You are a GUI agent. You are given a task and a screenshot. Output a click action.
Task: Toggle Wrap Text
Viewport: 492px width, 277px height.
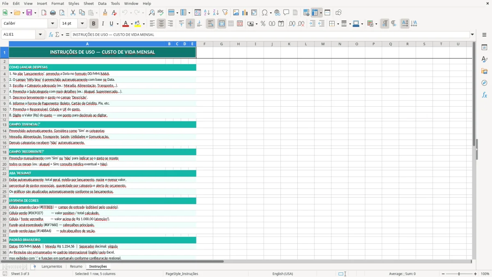coord(211,24)
